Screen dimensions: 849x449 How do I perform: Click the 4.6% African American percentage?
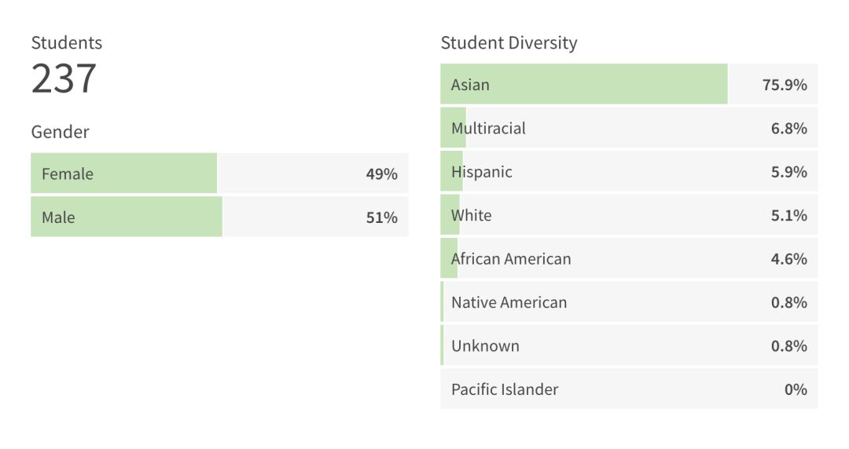(788, 259)
